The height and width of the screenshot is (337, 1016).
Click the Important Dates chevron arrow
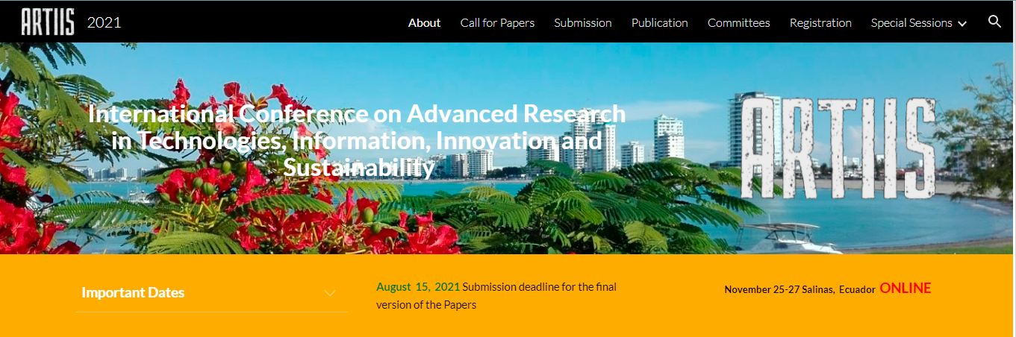[330, 293]
